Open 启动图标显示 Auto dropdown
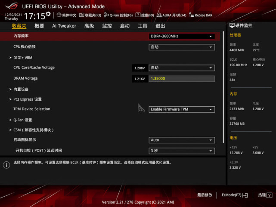 pos(182,140)
